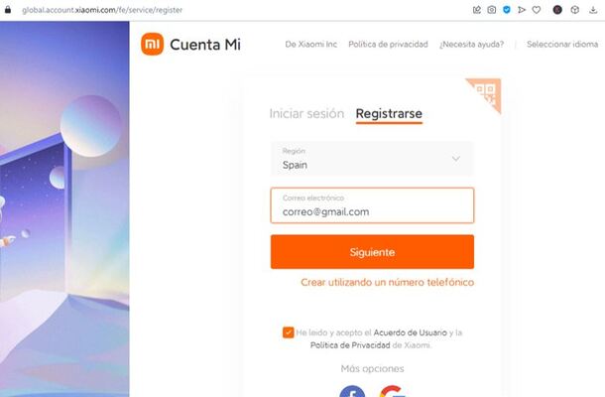Open the Seleccionar idioma language selector
Viewport: 605px width, 397px height.
tap(562, 45)
